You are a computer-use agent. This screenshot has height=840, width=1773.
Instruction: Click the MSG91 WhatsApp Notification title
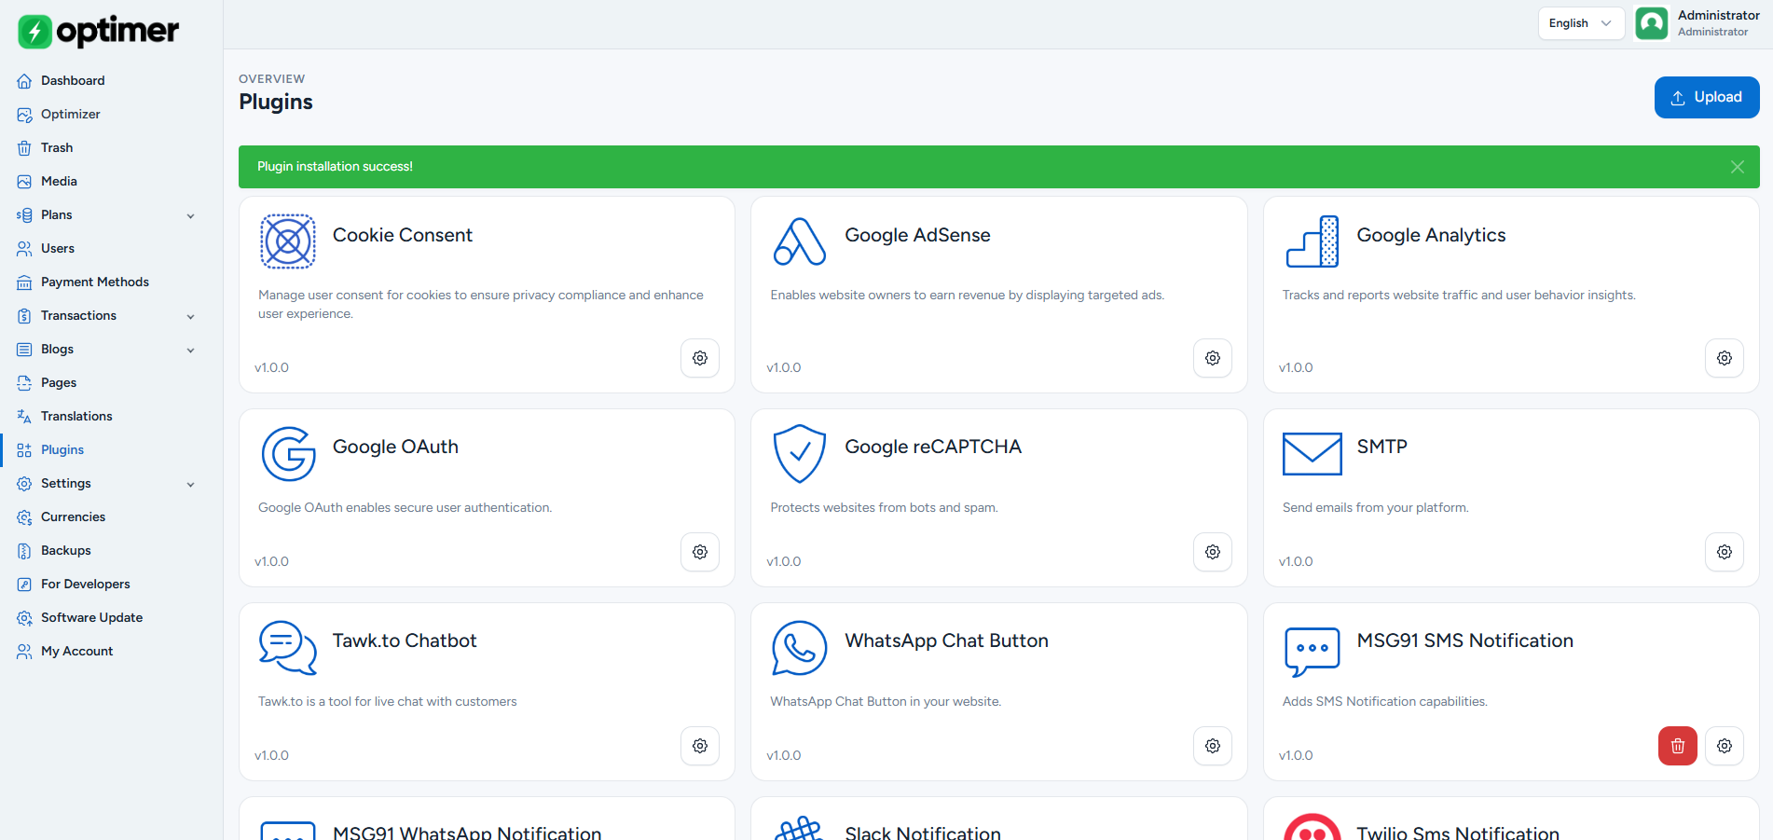467,833
